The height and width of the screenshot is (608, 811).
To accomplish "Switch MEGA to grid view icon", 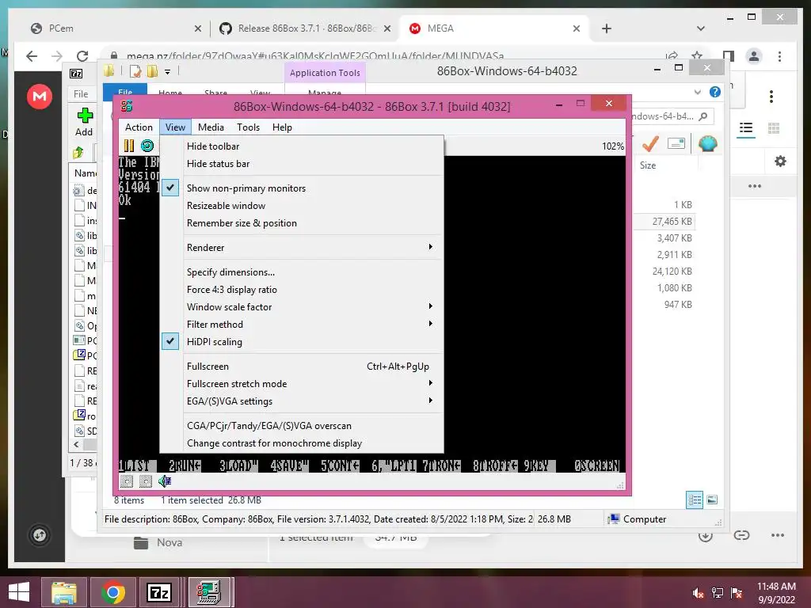I will pos(774,128).
